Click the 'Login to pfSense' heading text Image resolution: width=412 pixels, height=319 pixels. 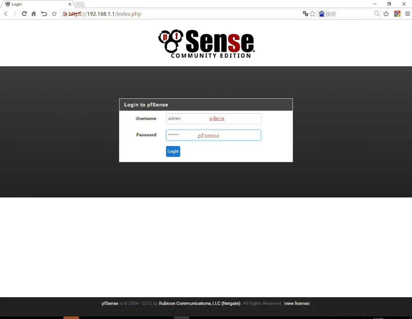[146, 105]
